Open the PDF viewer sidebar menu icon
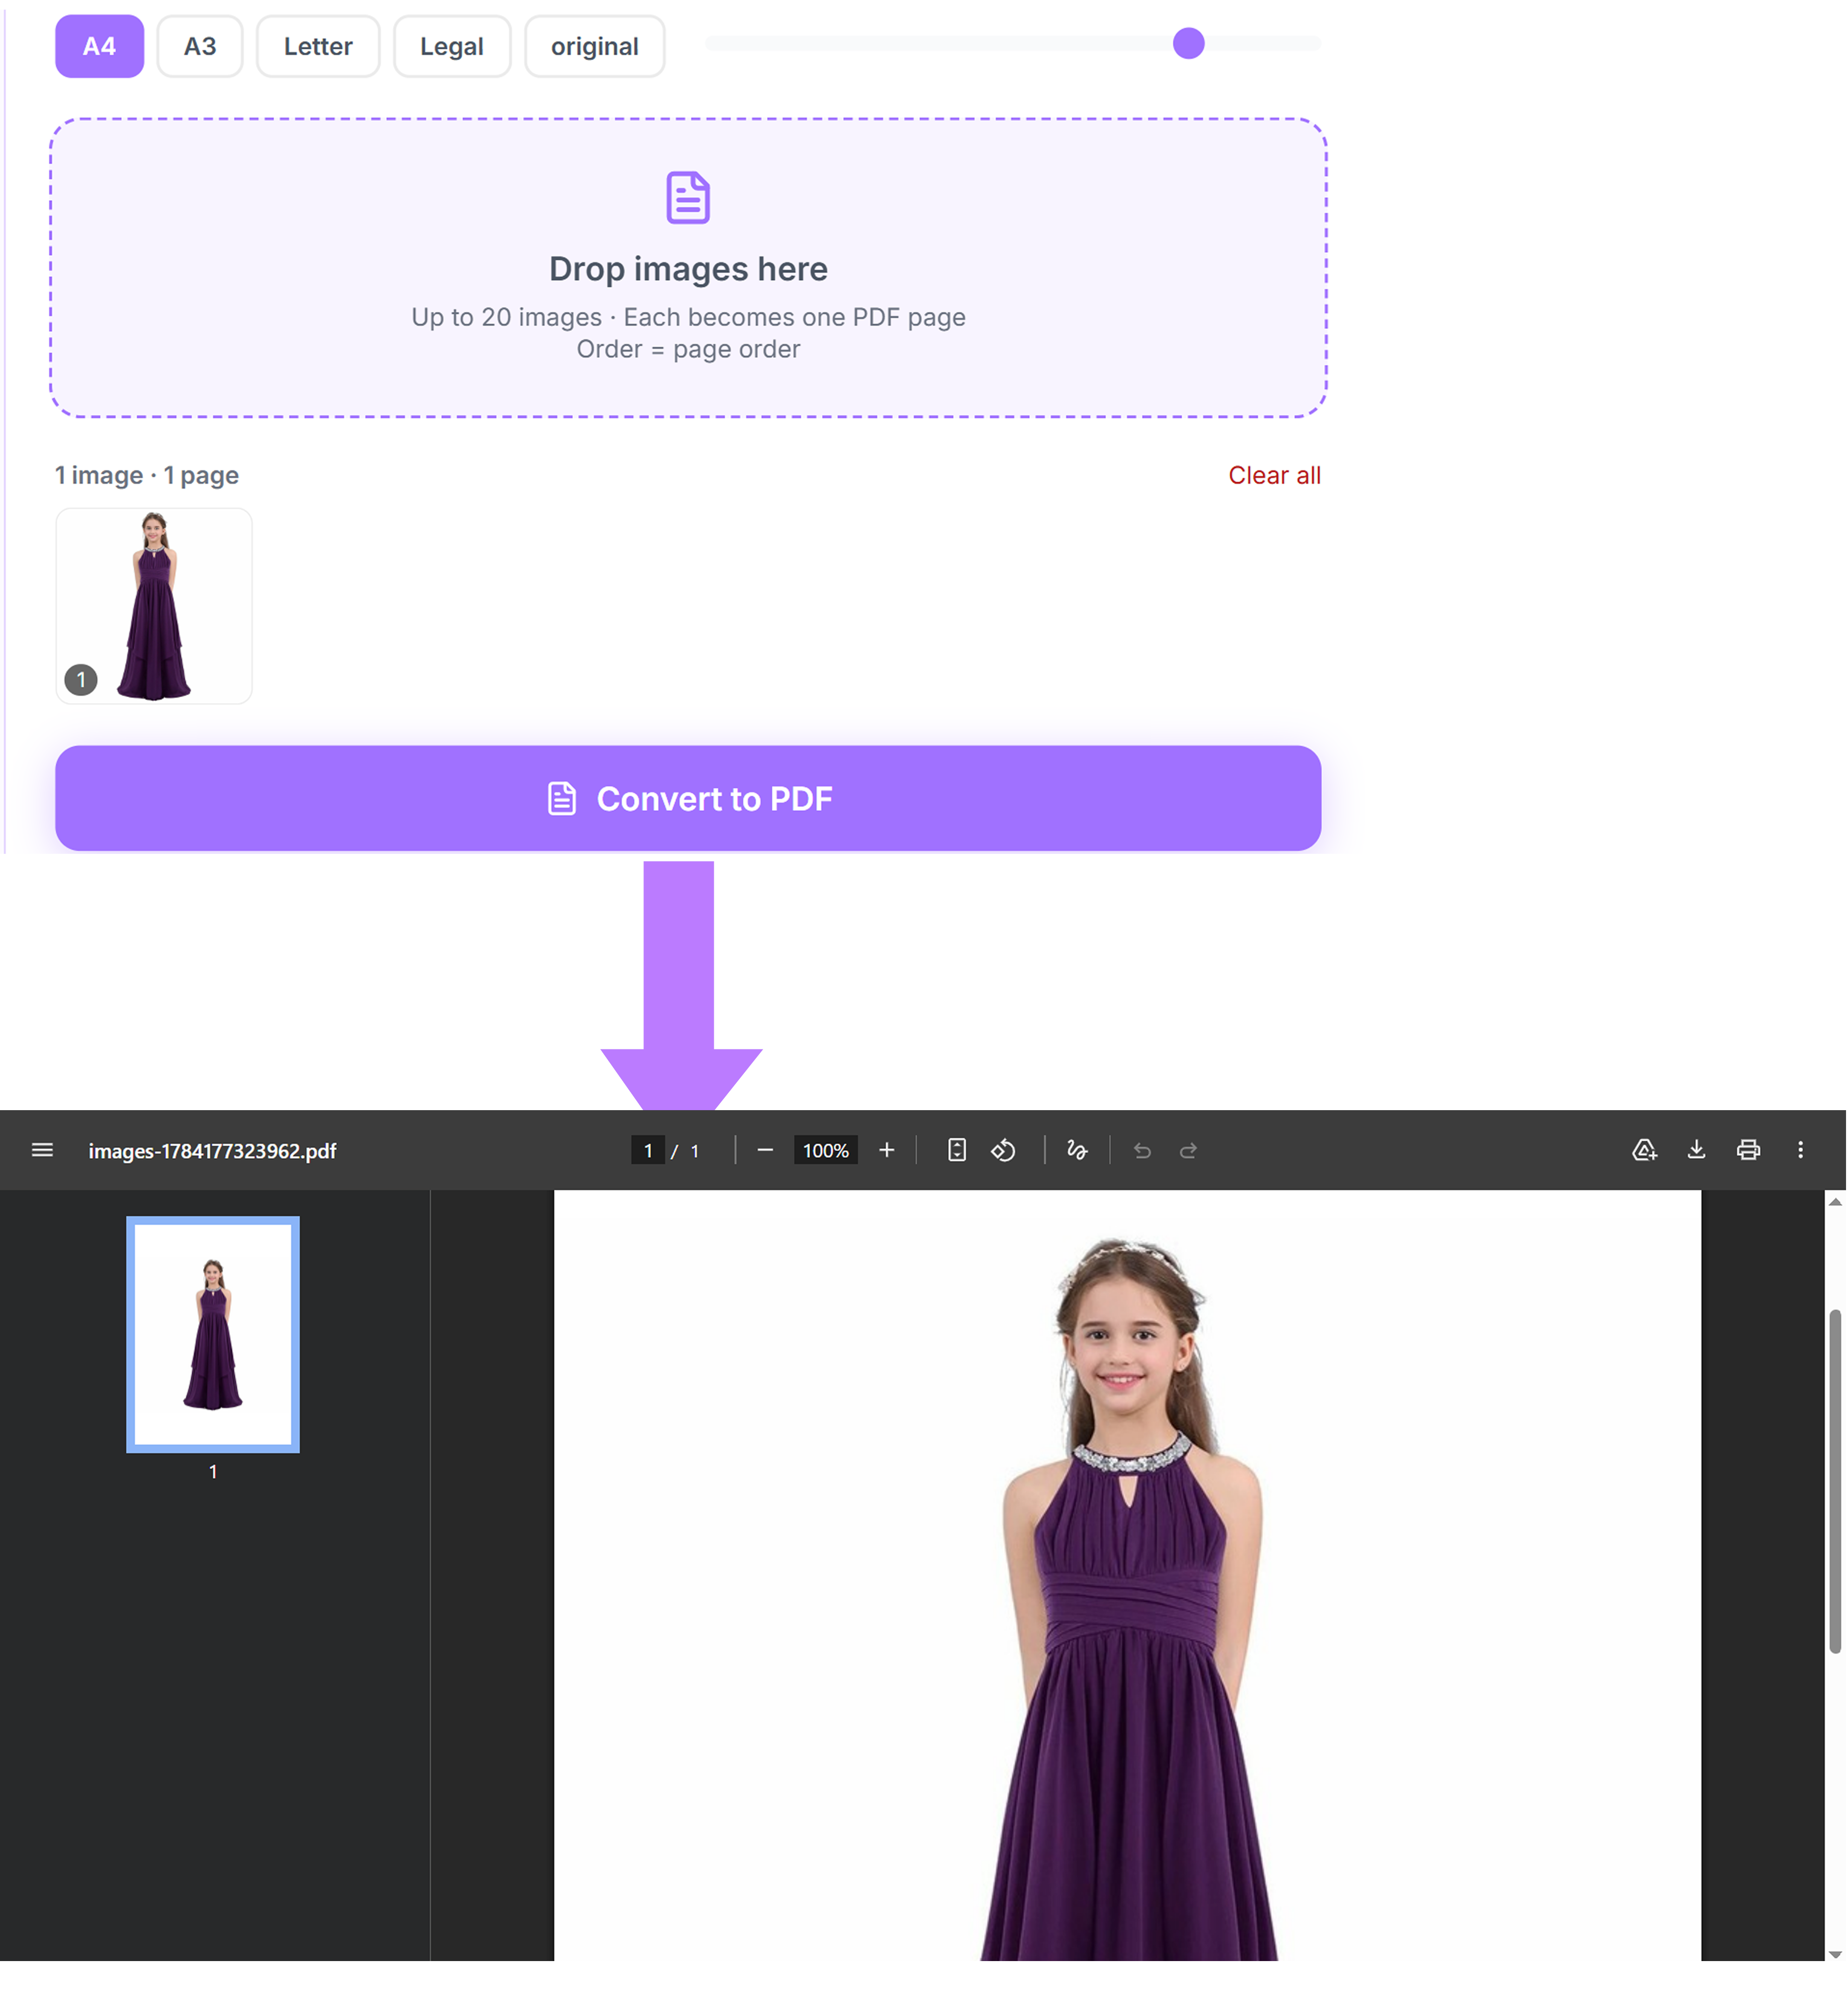 (42, 1150)
